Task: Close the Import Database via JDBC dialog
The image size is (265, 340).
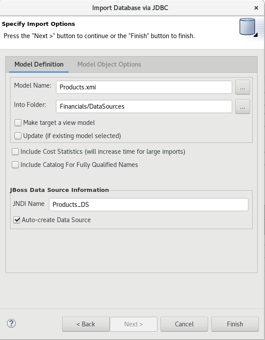Action: (256, 8)
